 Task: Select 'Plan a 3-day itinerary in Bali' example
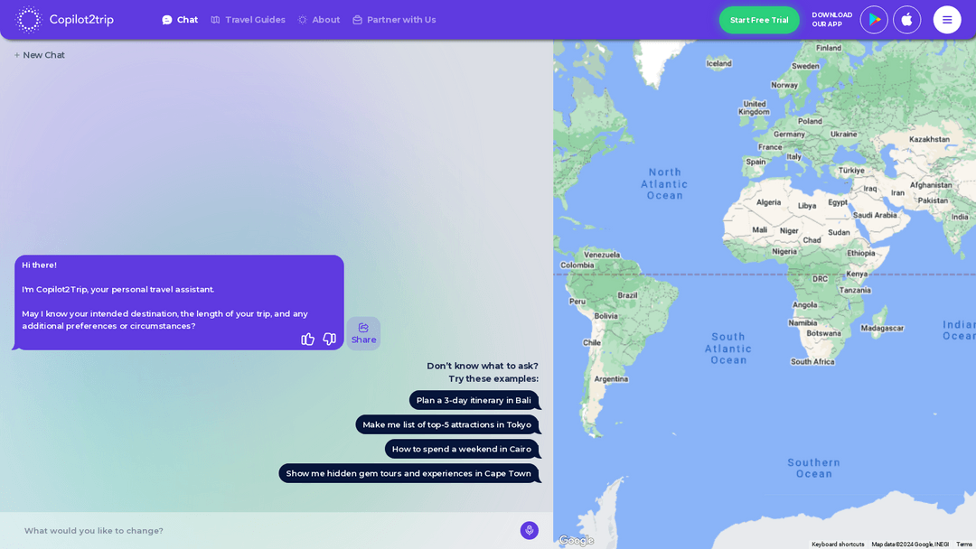click(x=474, y=400)
